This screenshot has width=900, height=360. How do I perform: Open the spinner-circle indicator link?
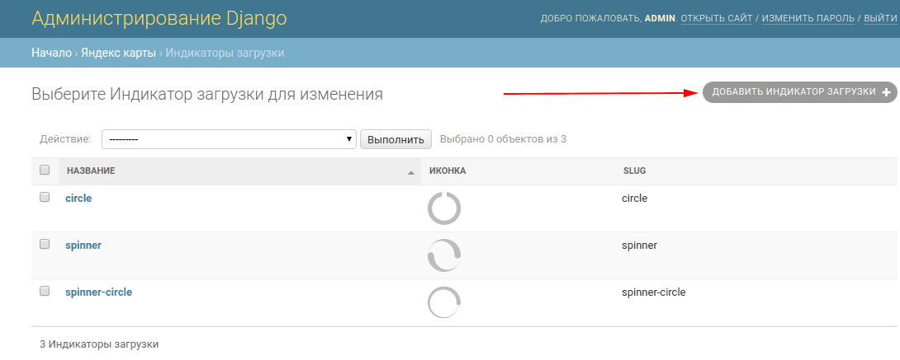click(99, 292)
